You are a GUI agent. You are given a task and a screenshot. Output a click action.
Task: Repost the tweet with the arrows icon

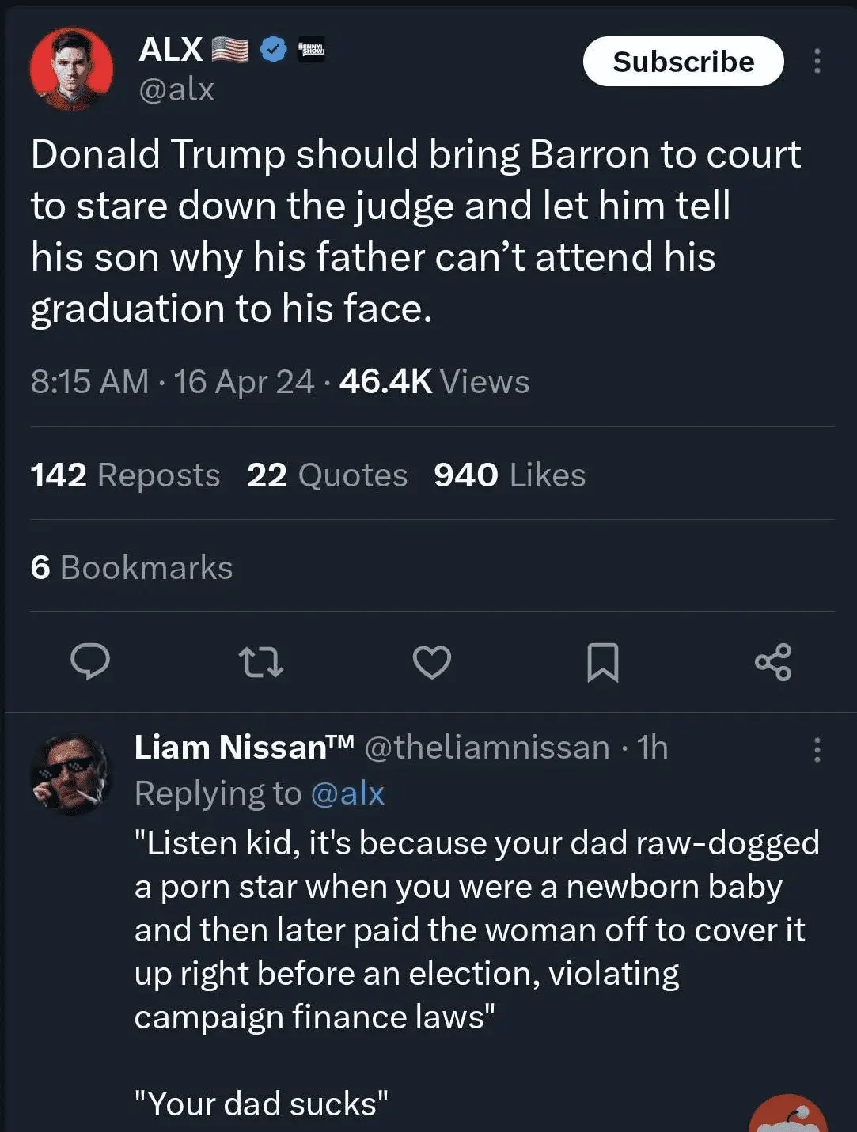click(x=261, y=661)
